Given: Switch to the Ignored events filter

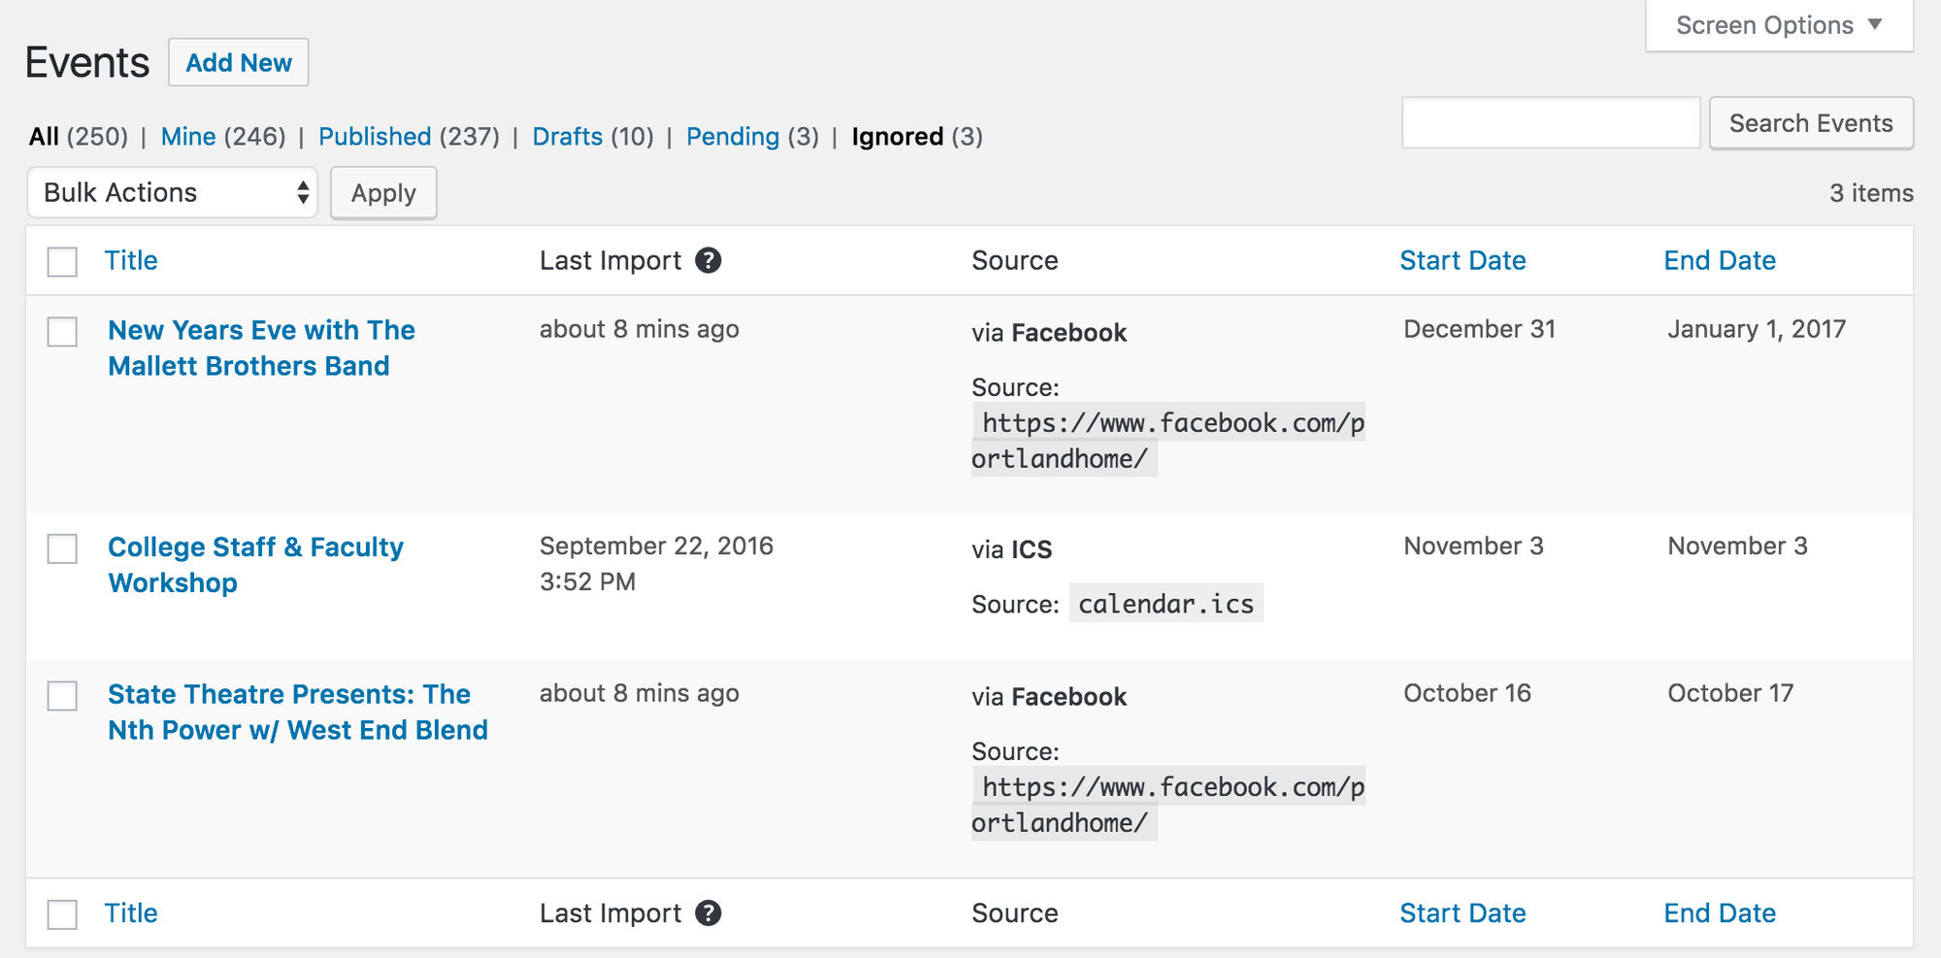Looking at the screenshot, I should 898,137.
